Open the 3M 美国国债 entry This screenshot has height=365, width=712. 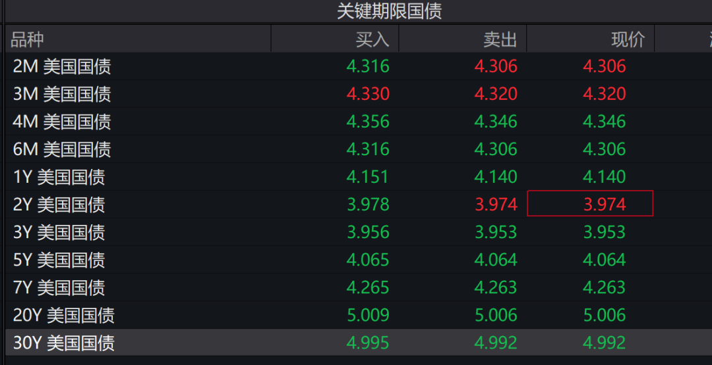pos(62,94)
